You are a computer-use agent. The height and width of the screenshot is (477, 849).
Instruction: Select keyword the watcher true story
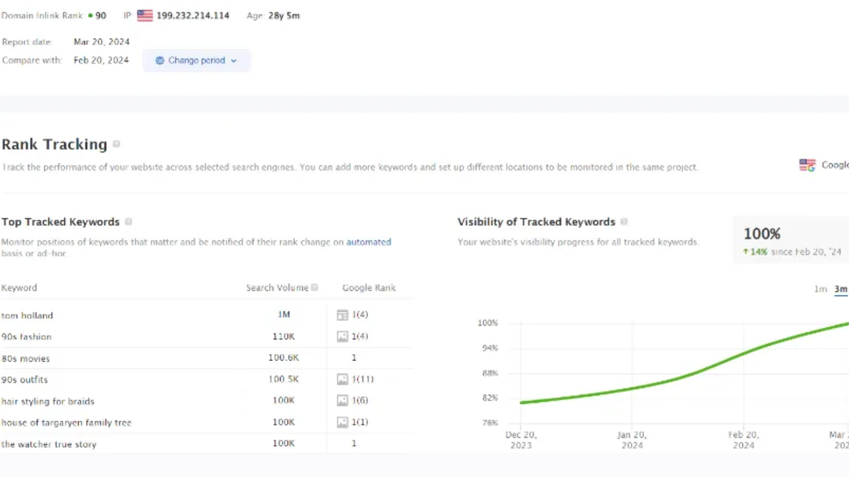[x=49, y=444]
